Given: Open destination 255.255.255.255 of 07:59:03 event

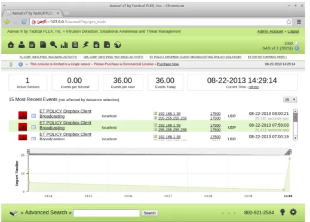Looking at the screenshot, I should [x=173, y=130].
